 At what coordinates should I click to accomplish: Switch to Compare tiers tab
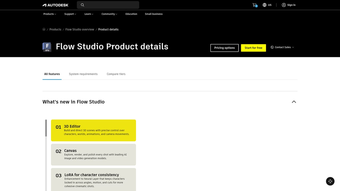(116, 74)
